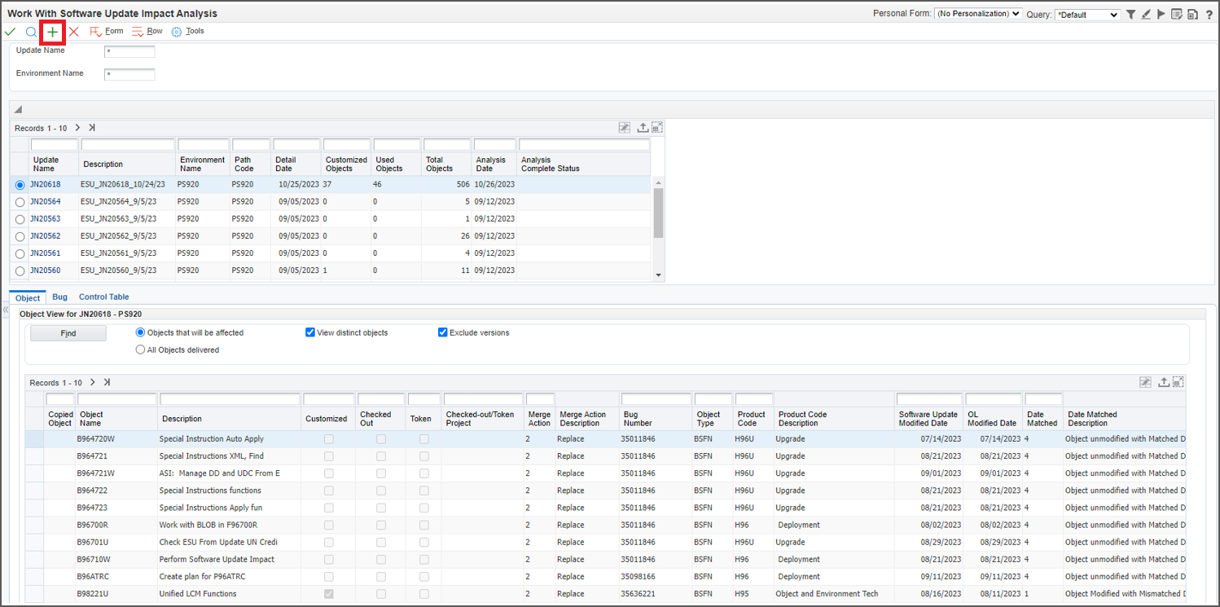Image resolution: width=1220 pixels, height=607 pixels.
Task: Open the Query dropdown showing *Default
Action: coord(1087,15)
